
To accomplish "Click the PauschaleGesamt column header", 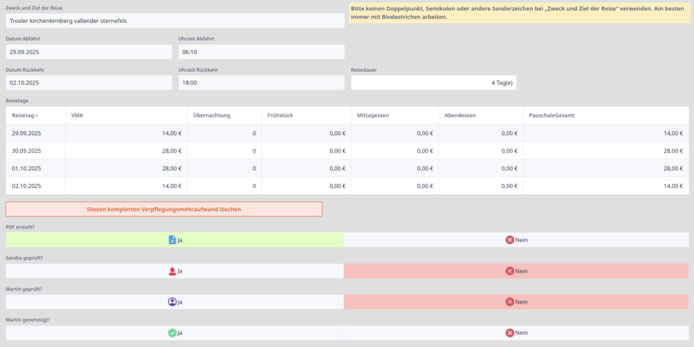I will point(605,116).
